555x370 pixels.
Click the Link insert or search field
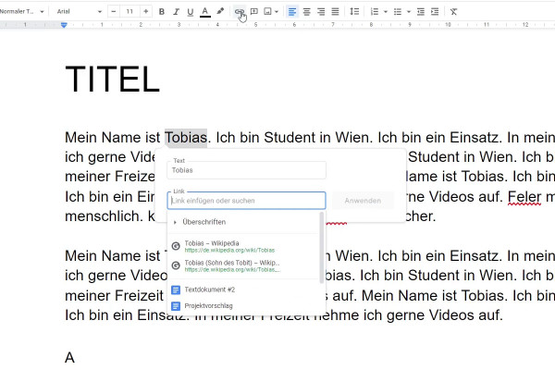[246, 201]
